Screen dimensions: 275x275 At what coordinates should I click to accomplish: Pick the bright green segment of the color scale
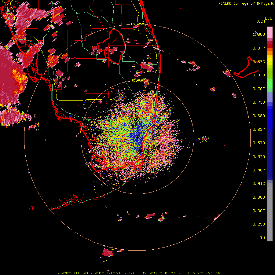(x=270, y=83)
